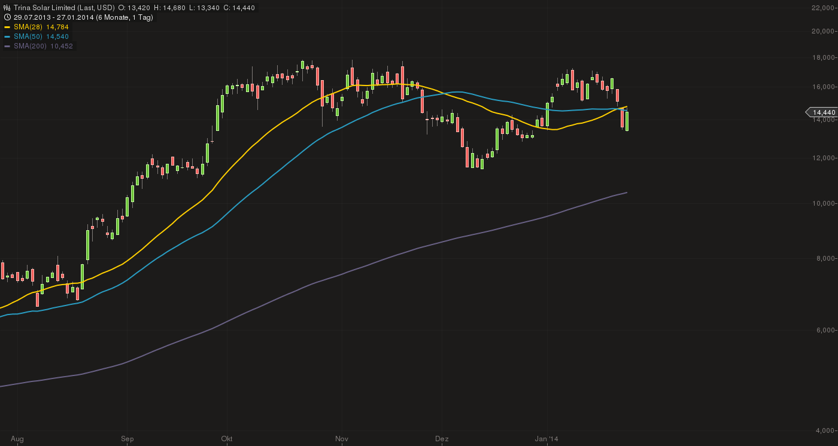The height and width of the screenshot is (446, 838).
Task: Open the 29.07.2013 - 27.01.2014 date range
Action: click(x=54, y=17)
